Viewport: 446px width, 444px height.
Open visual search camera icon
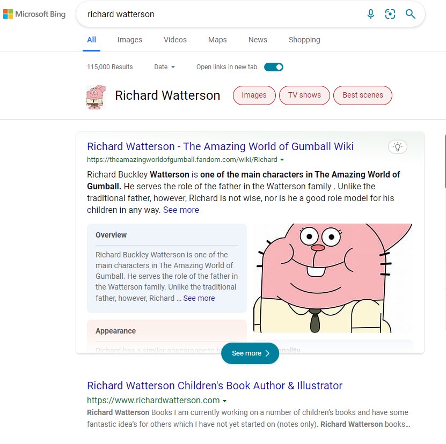click(390, 14)
